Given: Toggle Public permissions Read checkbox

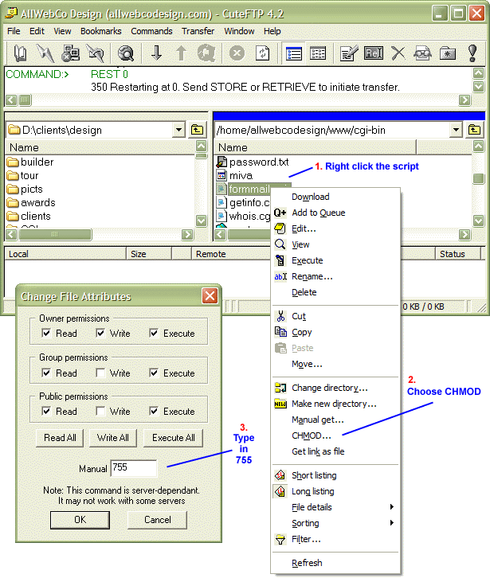Looking at the screenshot, I should pos(46,412).
